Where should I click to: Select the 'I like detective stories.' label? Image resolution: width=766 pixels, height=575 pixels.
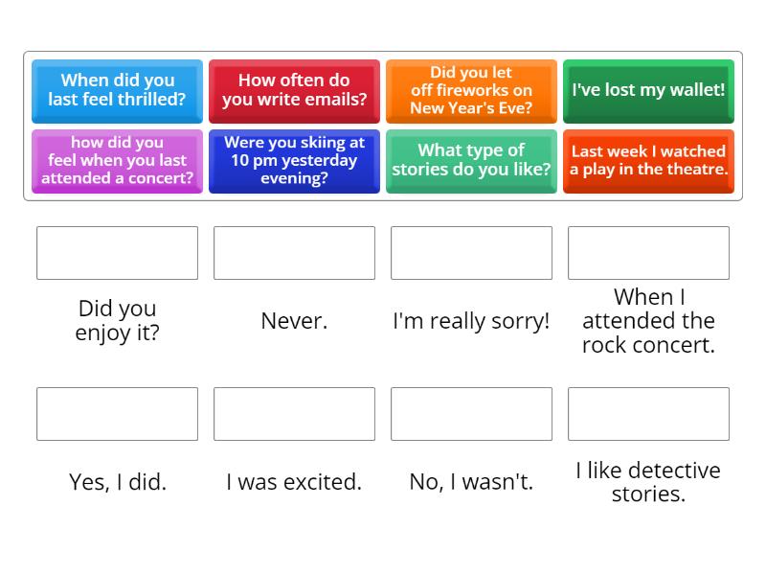click(x=648, y=482)
